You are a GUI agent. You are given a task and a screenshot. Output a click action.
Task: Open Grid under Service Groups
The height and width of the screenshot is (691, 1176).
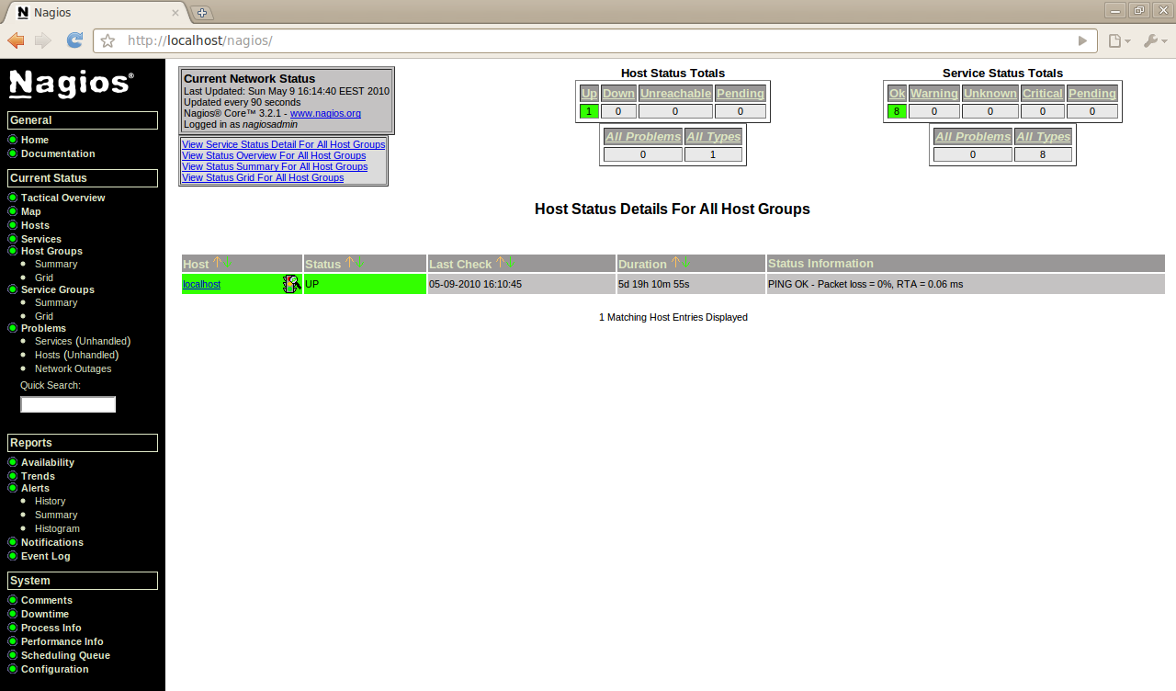44,316
